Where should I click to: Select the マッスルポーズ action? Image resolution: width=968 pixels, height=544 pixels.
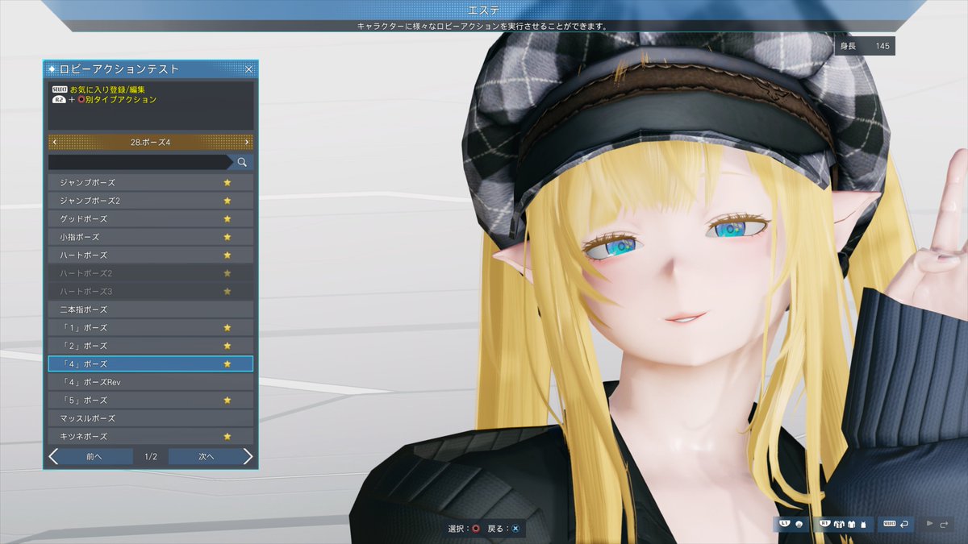151,418
